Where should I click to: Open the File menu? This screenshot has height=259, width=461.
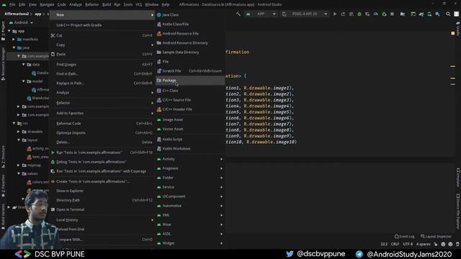pyautogui.click(x=12, y=4)
